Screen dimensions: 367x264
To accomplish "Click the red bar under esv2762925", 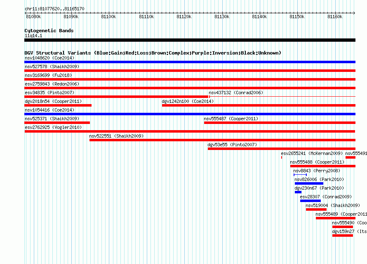I will coord(190,131).
